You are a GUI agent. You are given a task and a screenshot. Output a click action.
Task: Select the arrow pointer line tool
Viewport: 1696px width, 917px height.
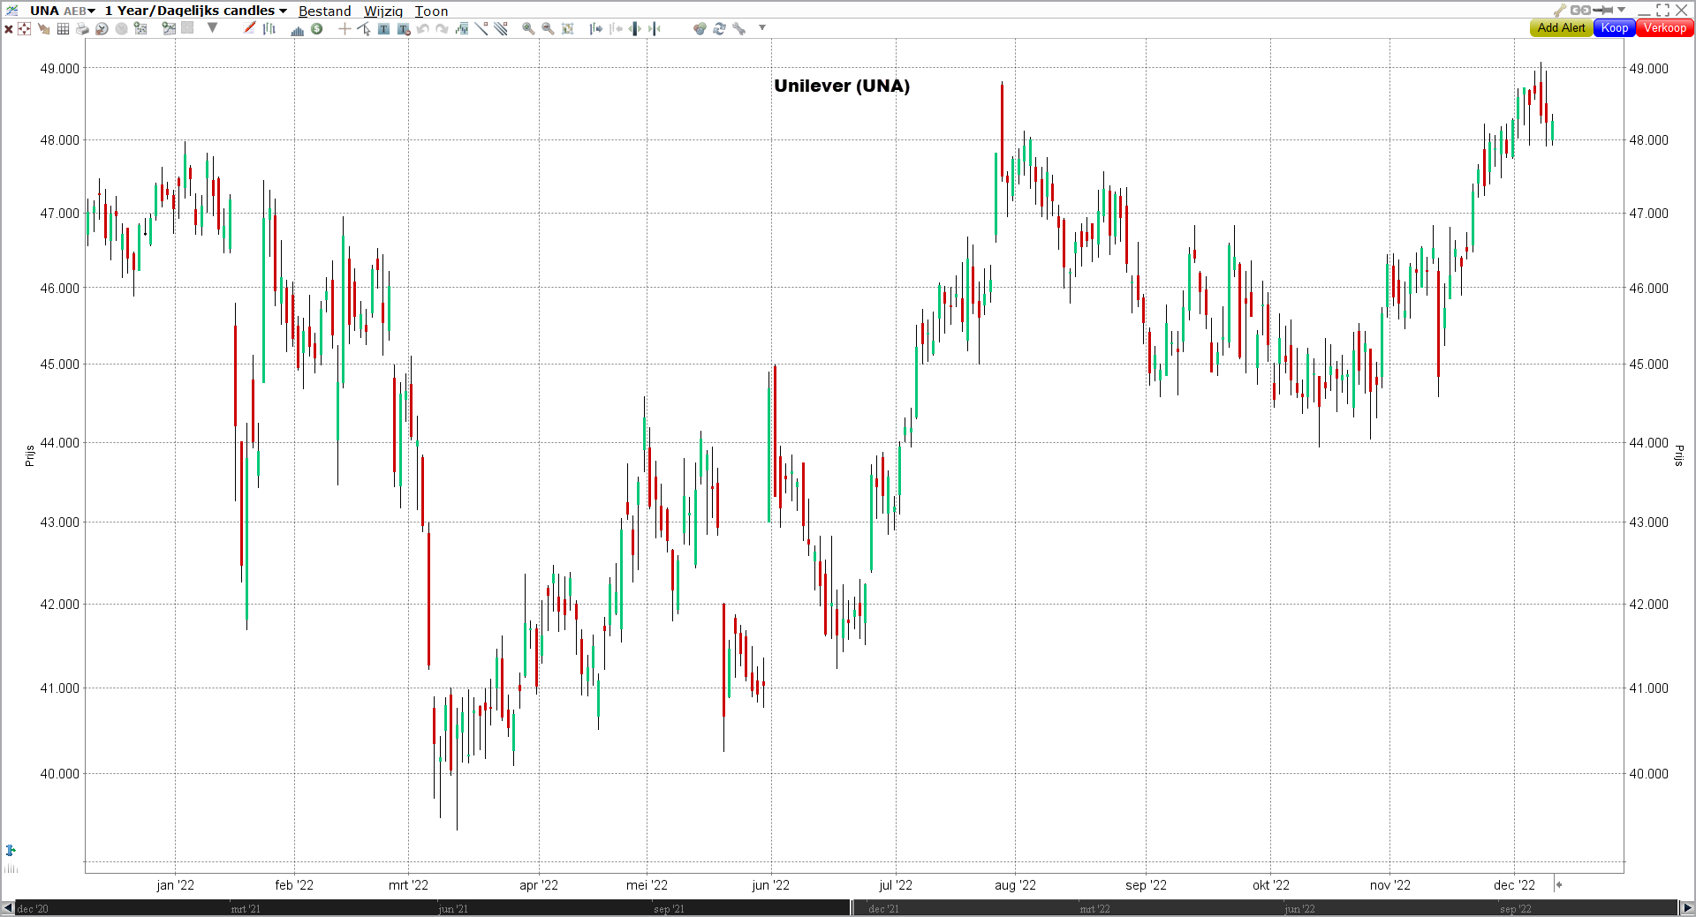click(364, 29)
